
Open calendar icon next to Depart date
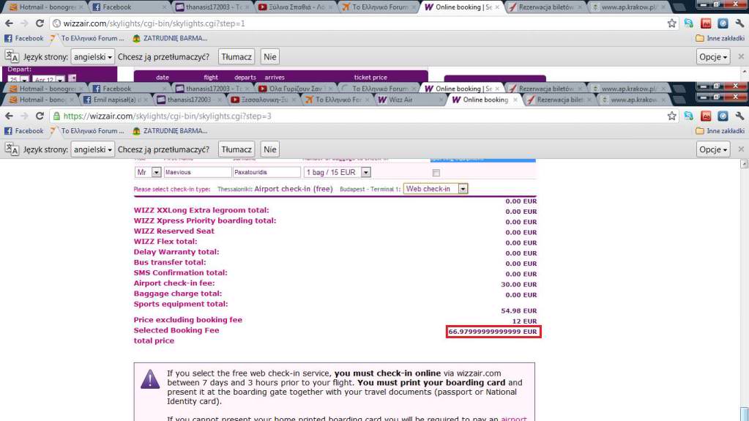coord(72,78)
